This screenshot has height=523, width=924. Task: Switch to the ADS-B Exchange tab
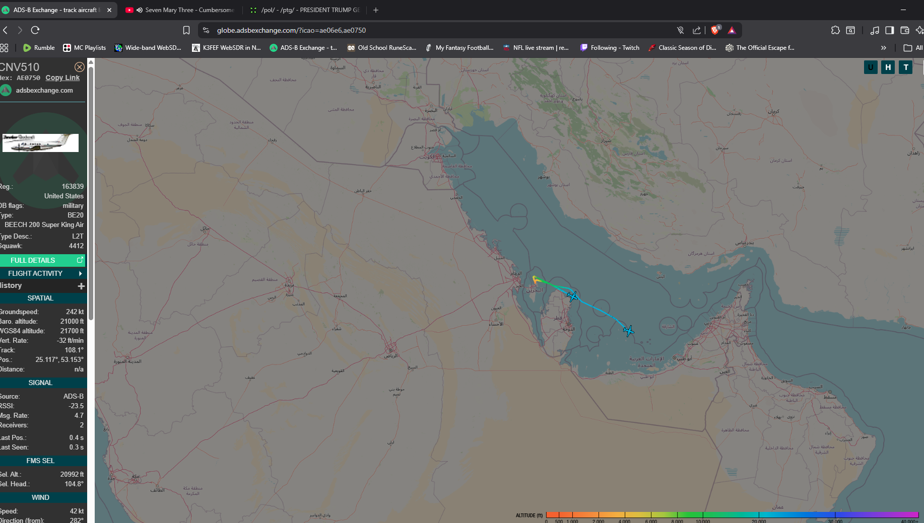[58, 10]
